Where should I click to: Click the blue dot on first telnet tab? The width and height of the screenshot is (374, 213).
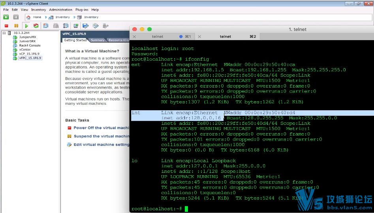(181, 37)
